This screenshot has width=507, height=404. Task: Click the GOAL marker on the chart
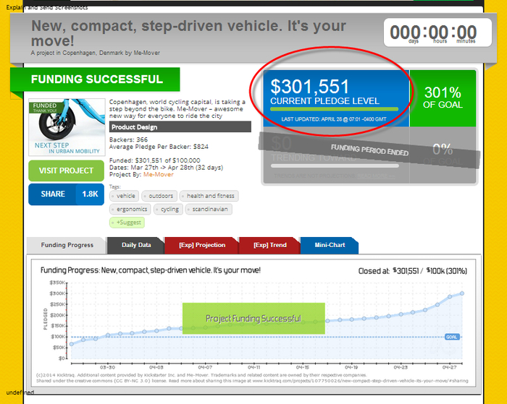(452, 337)
